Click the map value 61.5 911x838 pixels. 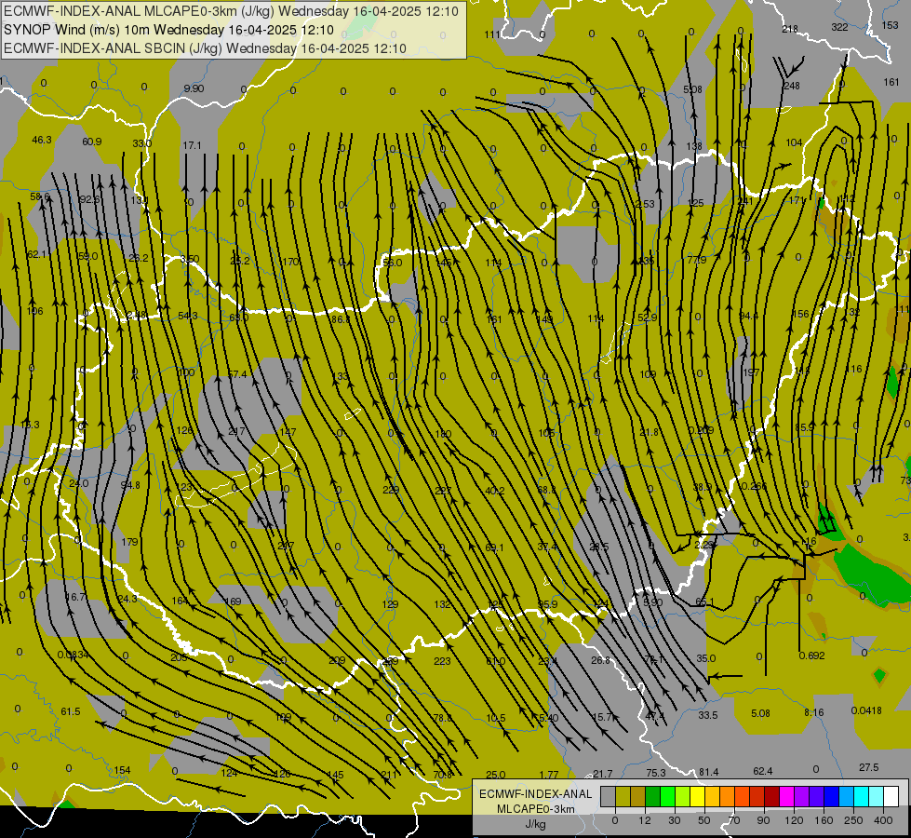(71, 711)
